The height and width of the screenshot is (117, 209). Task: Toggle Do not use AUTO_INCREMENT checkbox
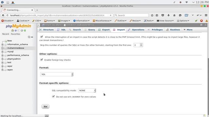point(53,96)
